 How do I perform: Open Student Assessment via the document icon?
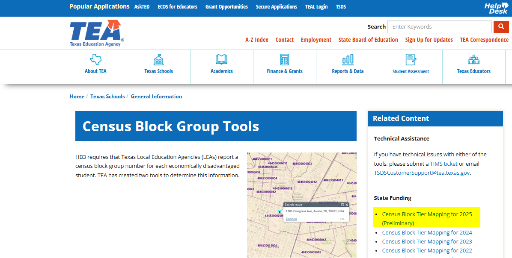tap(411, 60)
